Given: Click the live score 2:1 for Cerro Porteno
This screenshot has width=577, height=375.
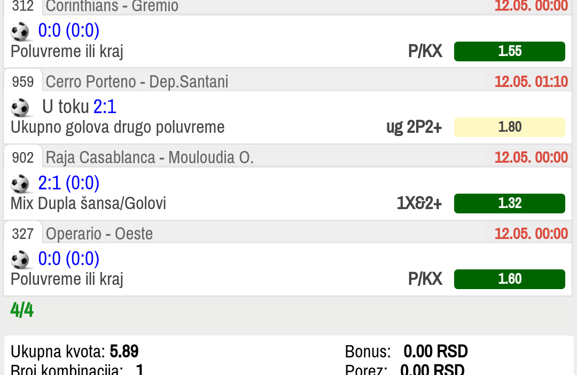Looking at the screenshot, I should click(105, 107).
